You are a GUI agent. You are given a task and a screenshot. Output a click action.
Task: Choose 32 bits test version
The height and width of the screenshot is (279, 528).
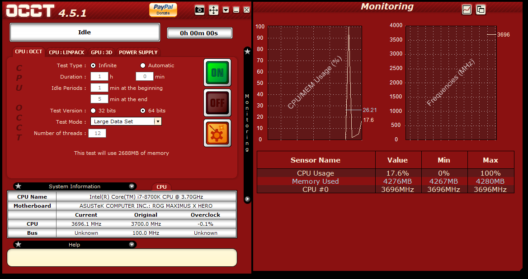93,111
